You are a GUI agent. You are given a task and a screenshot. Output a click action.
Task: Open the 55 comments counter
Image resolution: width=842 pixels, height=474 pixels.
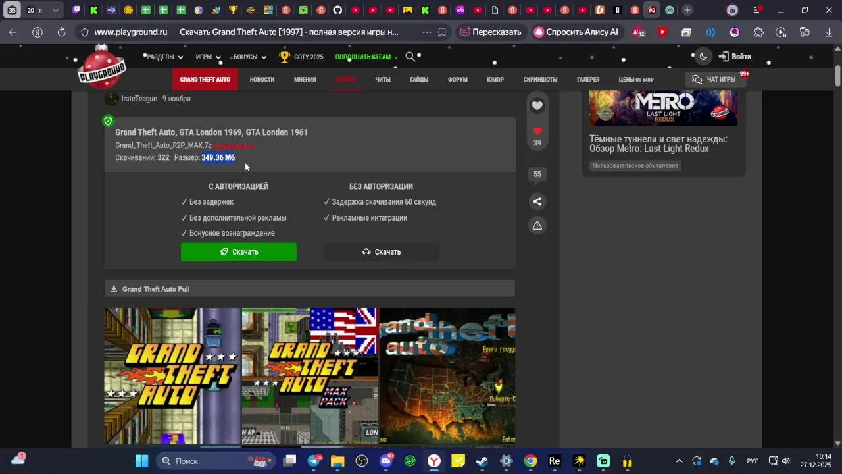pos(537,174)
